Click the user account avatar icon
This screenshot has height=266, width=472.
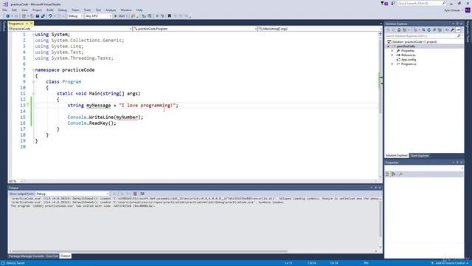pos(468,10)
